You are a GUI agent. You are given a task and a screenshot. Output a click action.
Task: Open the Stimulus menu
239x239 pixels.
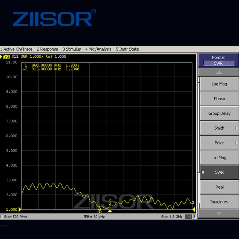(72, 49)
